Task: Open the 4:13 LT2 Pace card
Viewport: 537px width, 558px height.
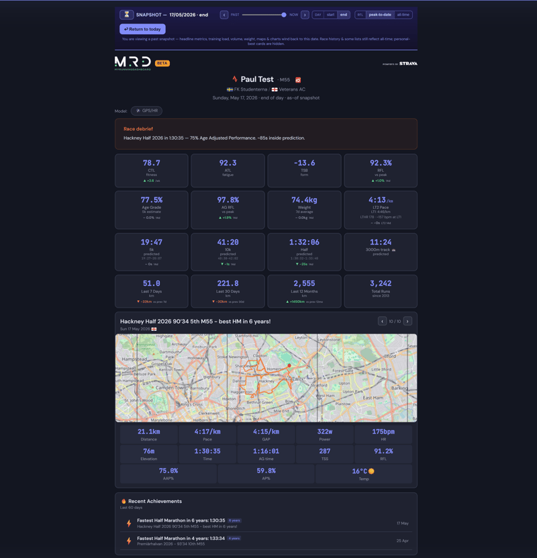Action: (x=381, y=210)
